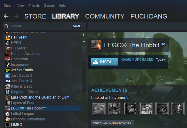Open the GAMES filter dropdown
The height and width of the screenshot is (128, 187).
[78, 26]
